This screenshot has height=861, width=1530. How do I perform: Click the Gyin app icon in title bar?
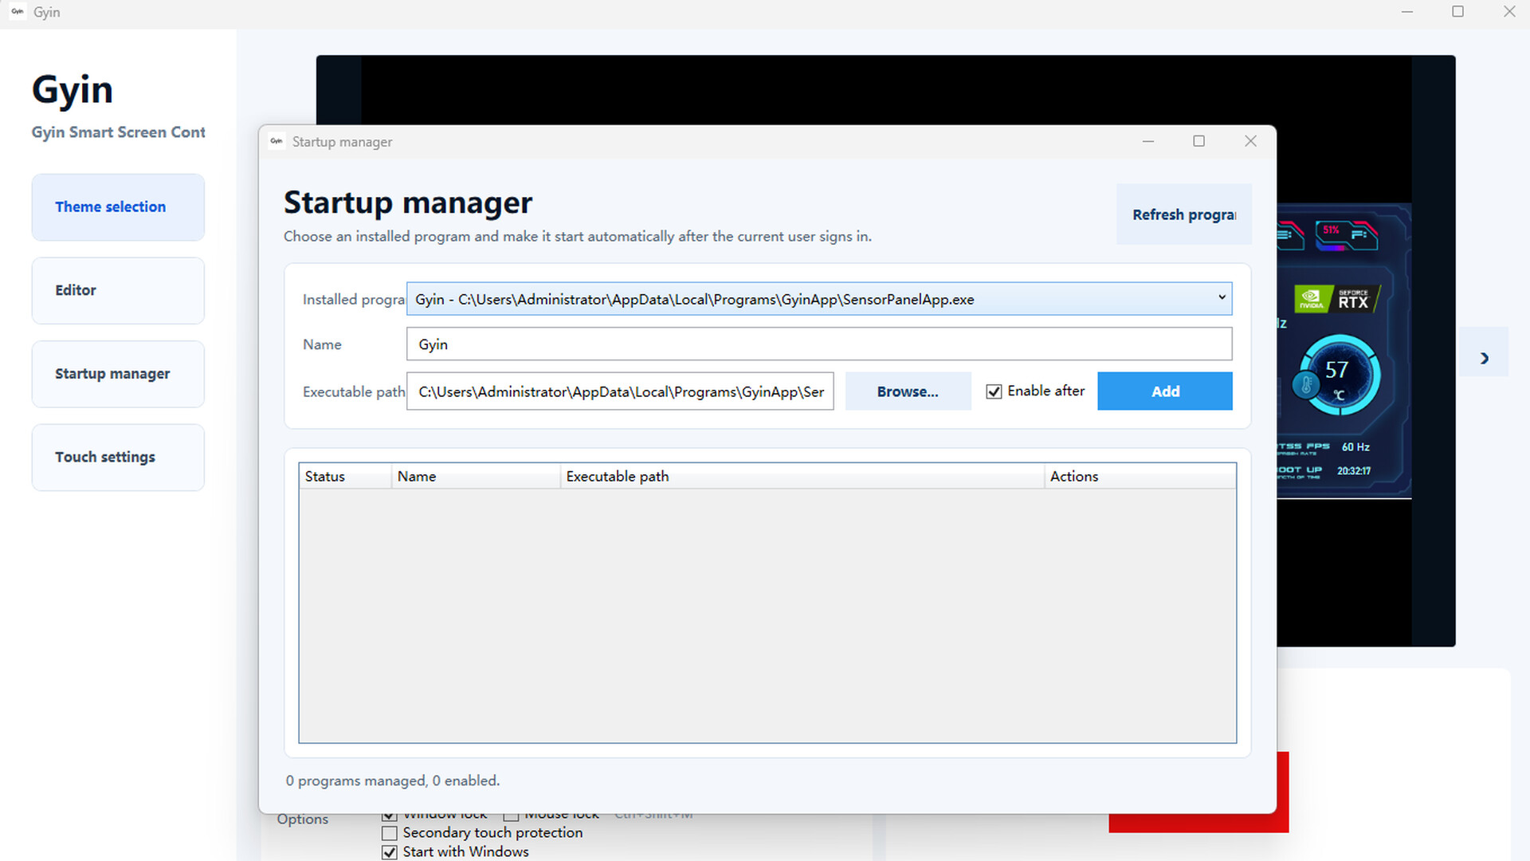coord(18,12)
